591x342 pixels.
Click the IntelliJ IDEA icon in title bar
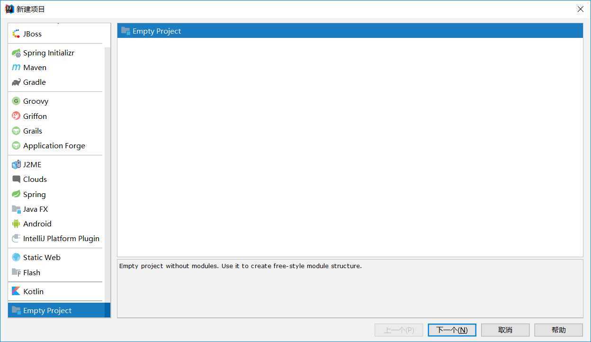(9, 9)
